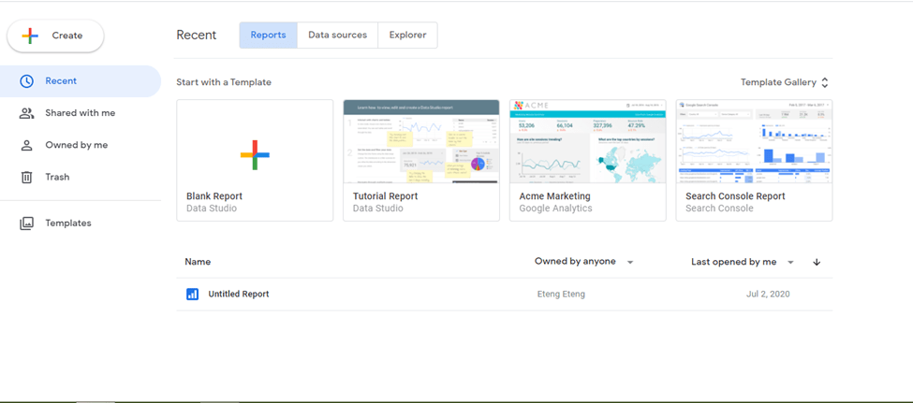Click the clock icon beside Recent

click(26, 80)
